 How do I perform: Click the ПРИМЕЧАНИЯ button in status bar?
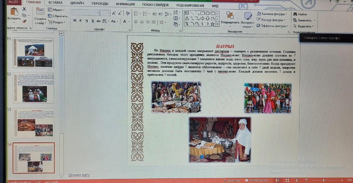[257, 181]
